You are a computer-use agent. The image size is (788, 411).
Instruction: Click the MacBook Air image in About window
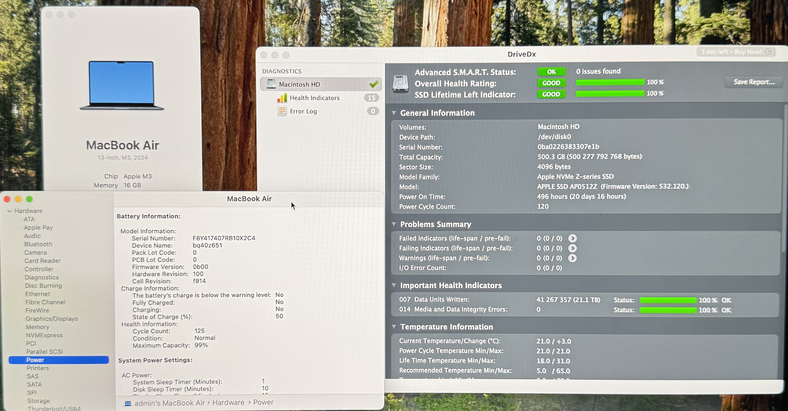click(122, 85)
